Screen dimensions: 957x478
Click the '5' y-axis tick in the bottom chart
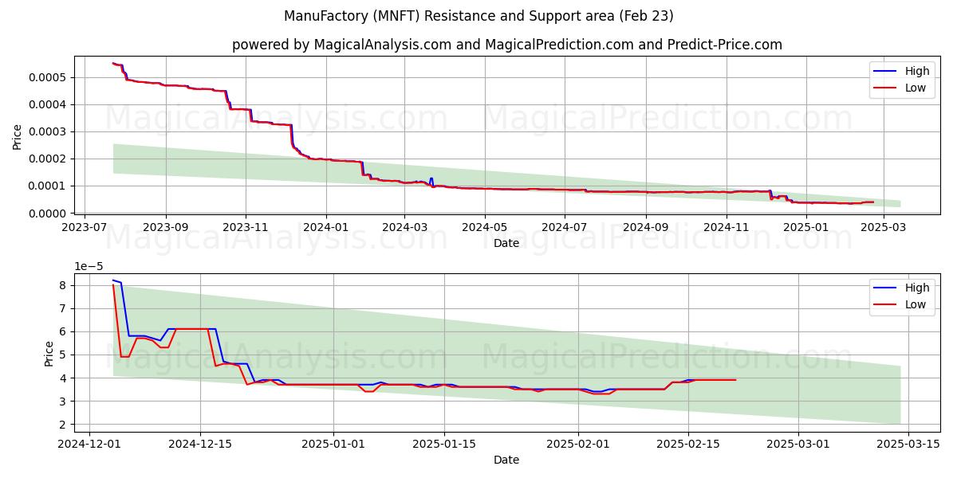point(65,355)
